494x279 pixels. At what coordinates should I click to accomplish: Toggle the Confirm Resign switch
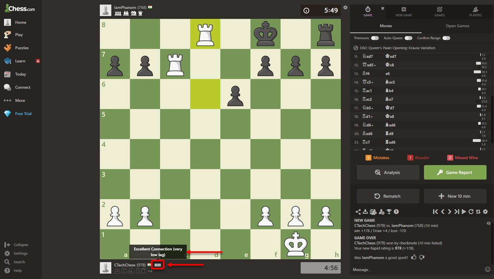[447, 38]
